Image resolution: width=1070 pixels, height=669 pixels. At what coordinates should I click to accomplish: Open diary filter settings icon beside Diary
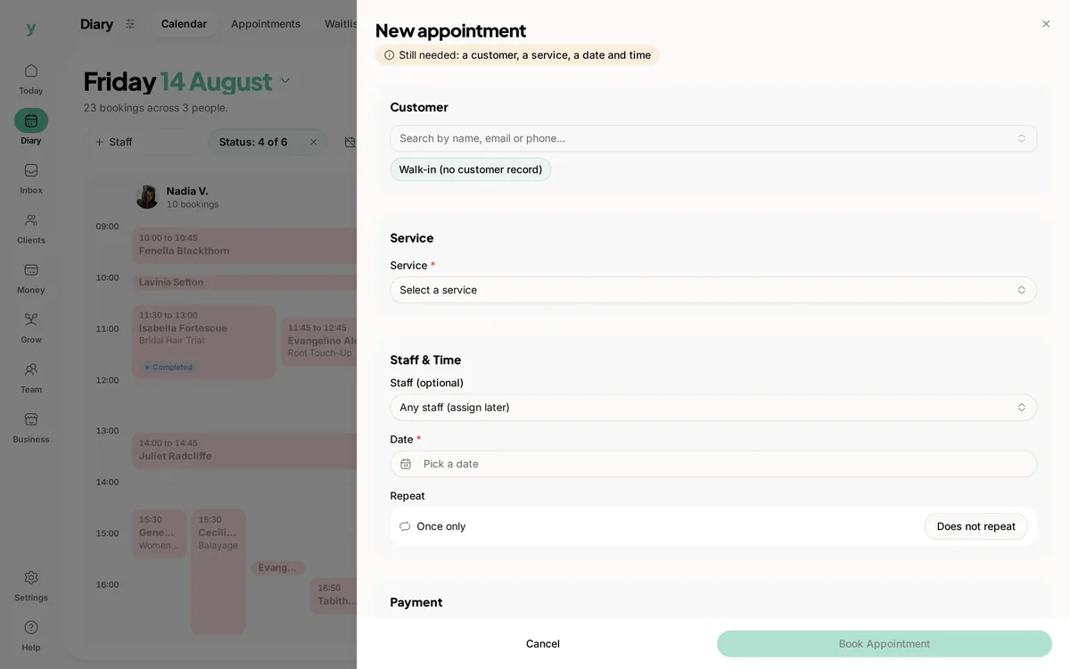130,24
